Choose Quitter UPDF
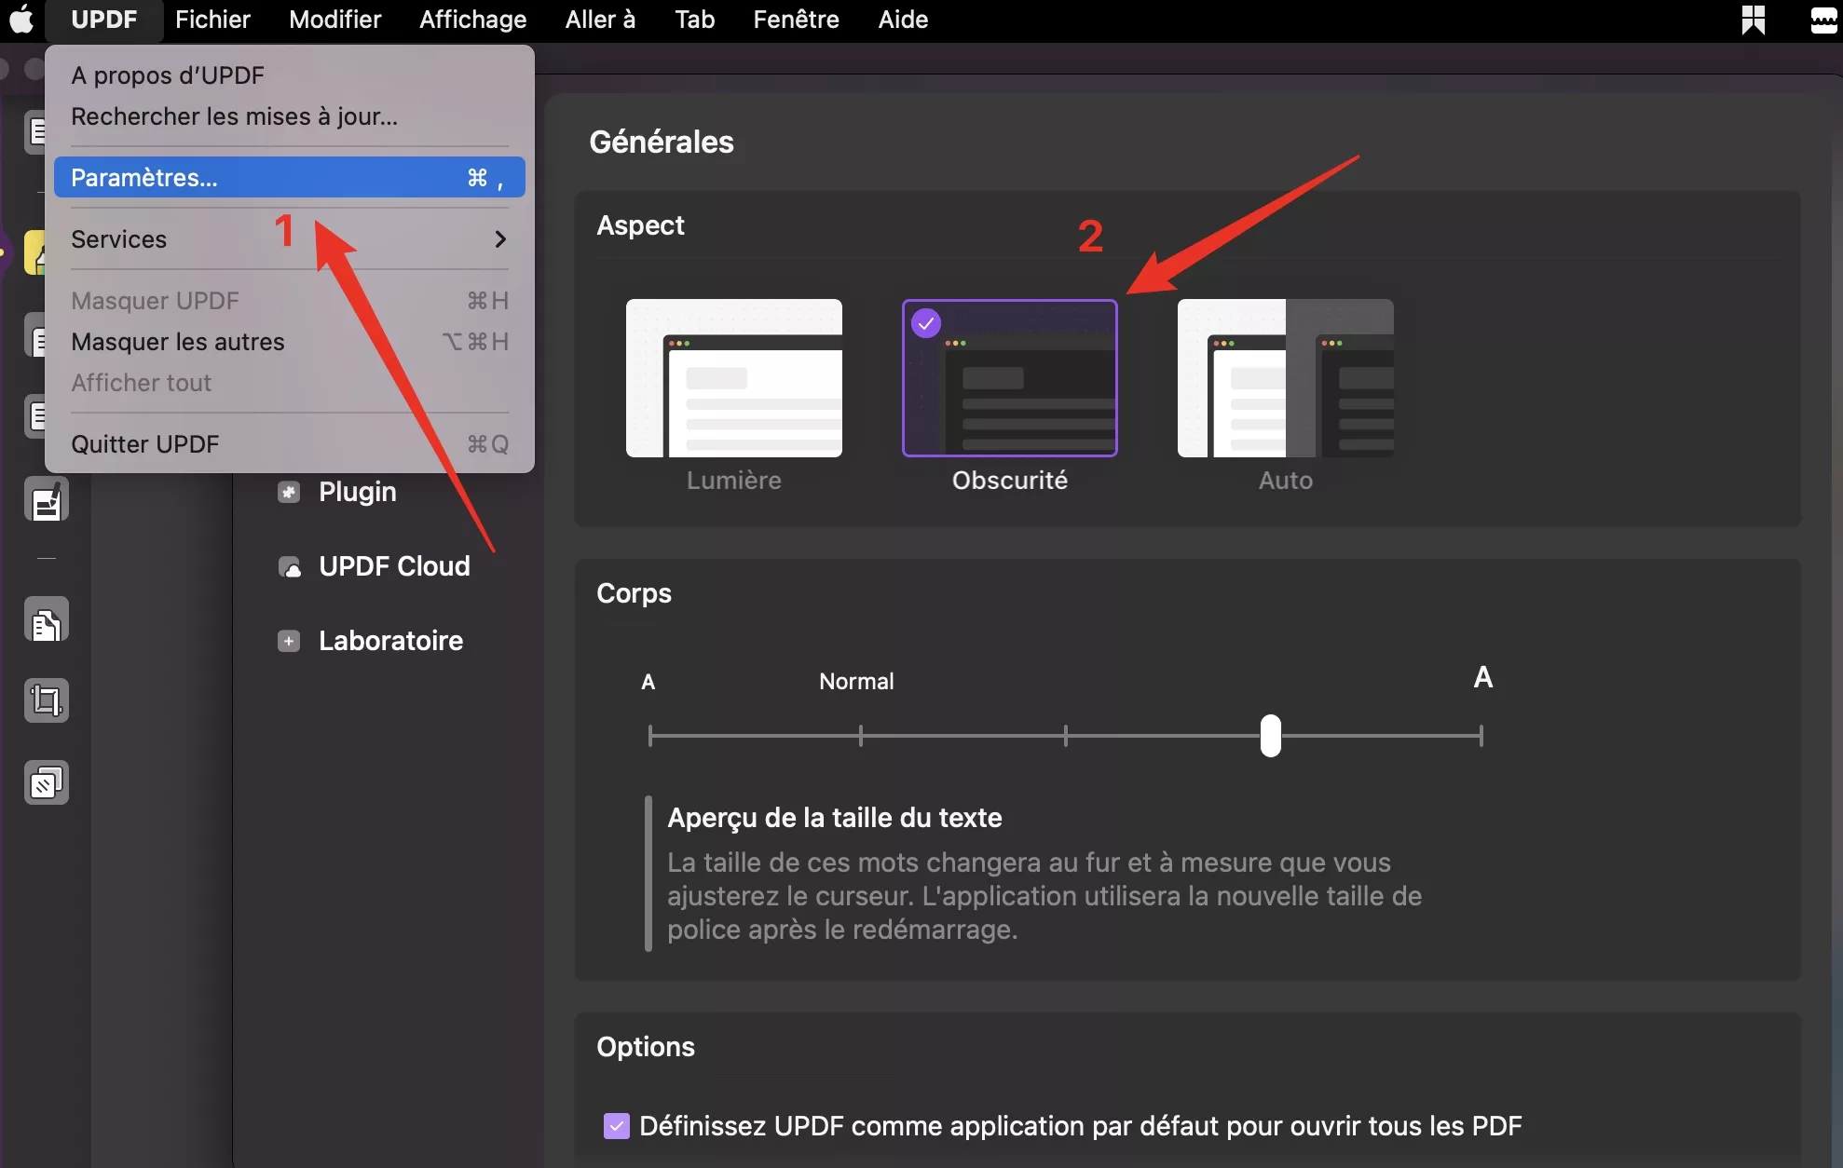This screenshot has width=1843, height=1168. click(289, 444)
